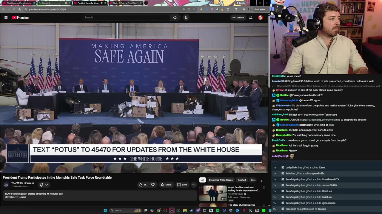Expand video description with ...more

[x=23, y=197]
